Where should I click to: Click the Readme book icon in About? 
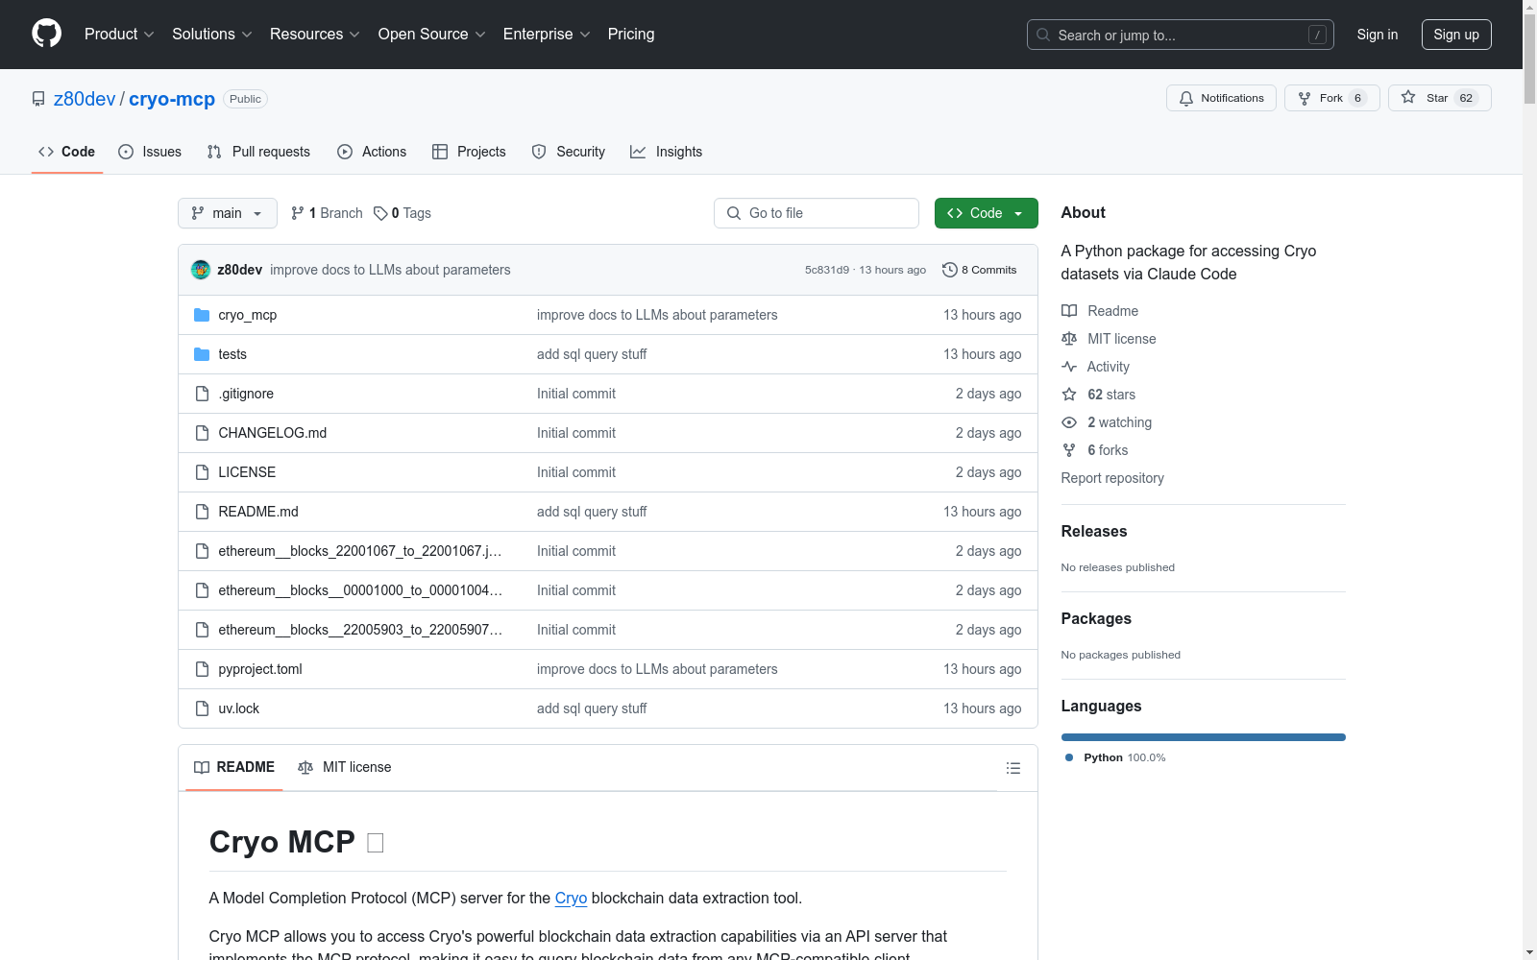(x=1069, y=311)
